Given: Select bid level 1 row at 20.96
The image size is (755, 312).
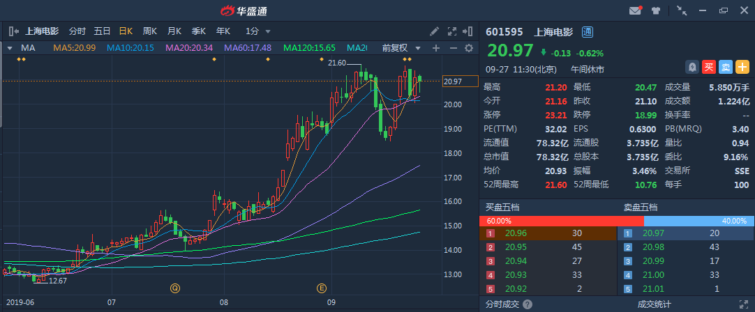Looking at the screenshot, I should (548, 233).
